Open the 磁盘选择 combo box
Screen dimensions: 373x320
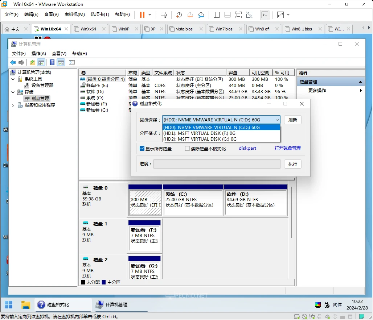(x=221, y=120)
